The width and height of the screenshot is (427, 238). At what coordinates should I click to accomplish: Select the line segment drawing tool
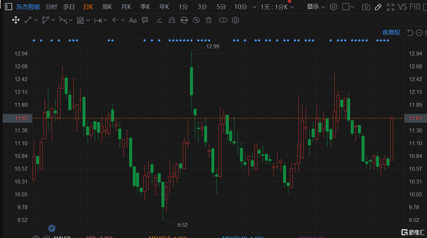[28, 20]
